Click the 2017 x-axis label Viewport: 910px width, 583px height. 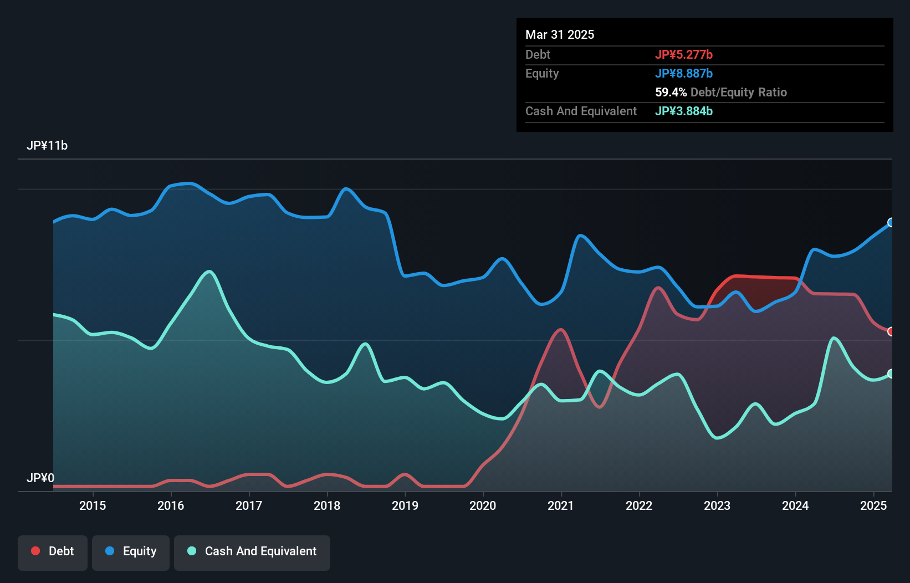click(249, 505)
